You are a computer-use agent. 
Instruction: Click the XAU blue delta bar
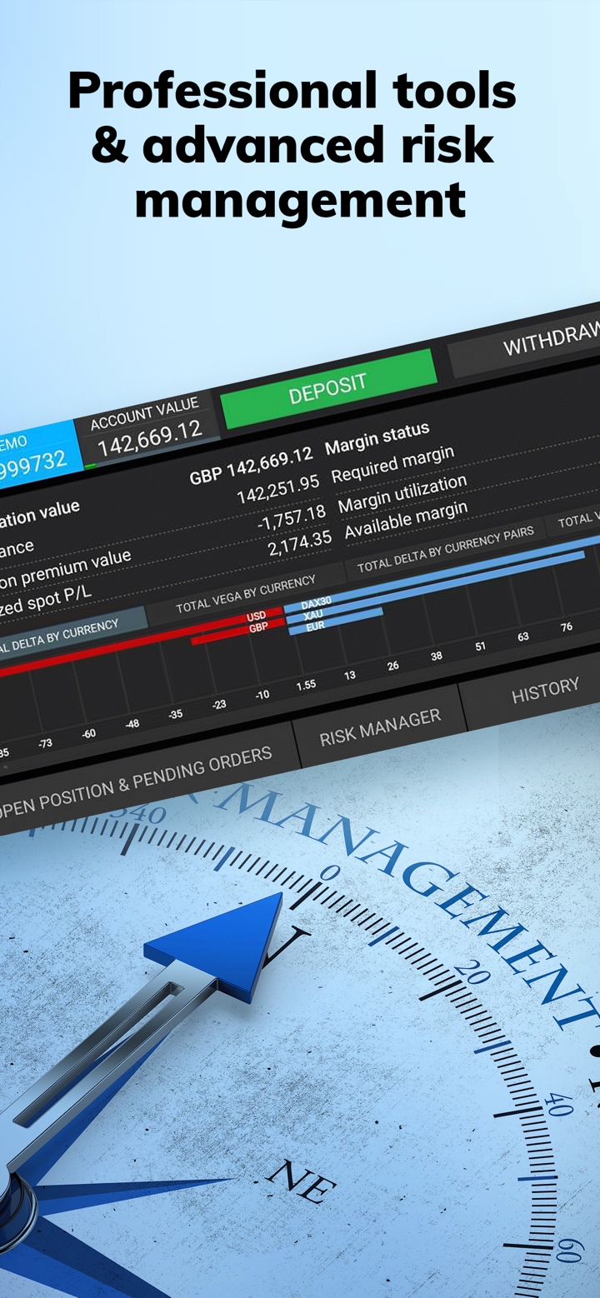pyautogui.click(x=333, y=617)
